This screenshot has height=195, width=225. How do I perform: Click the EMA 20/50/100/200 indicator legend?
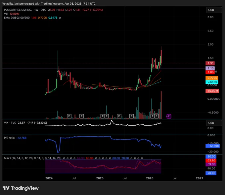point(17,18)
